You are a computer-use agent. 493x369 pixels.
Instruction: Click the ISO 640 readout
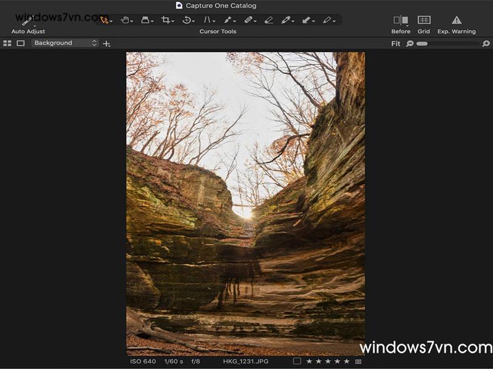pyautogui.click(x=143, y=362)
